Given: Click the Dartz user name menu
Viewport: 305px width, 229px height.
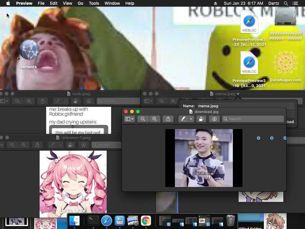Looking at the screenshot, I should pyautogui.click(x=274, y=3).
